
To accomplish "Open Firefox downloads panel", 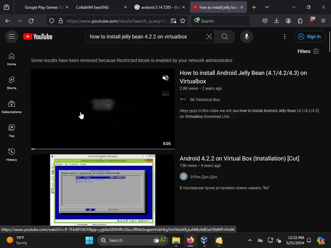I will 277,21.
